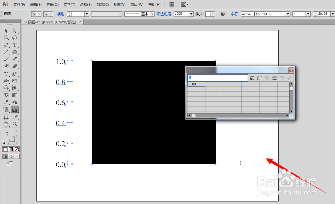Select the Shape Builder tool

click(6, 88)
